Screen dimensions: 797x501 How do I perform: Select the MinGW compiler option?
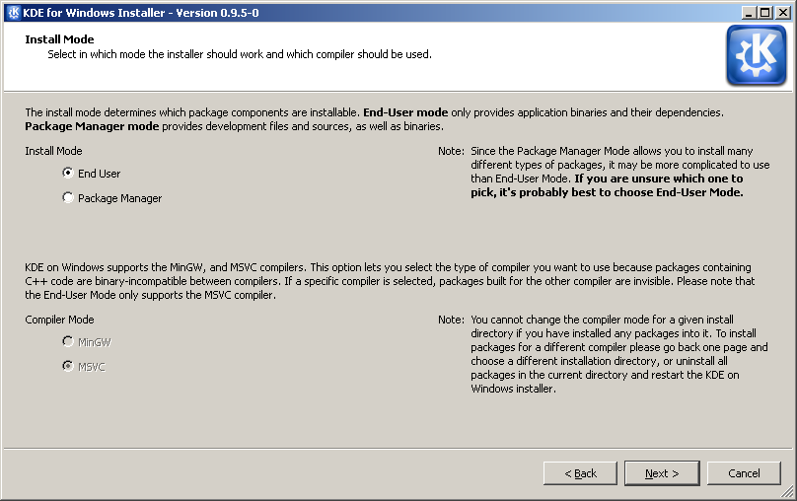(x=68, y=341)
